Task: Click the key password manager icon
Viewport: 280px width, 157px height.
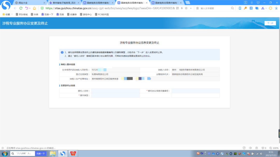Action: [245, 8]
